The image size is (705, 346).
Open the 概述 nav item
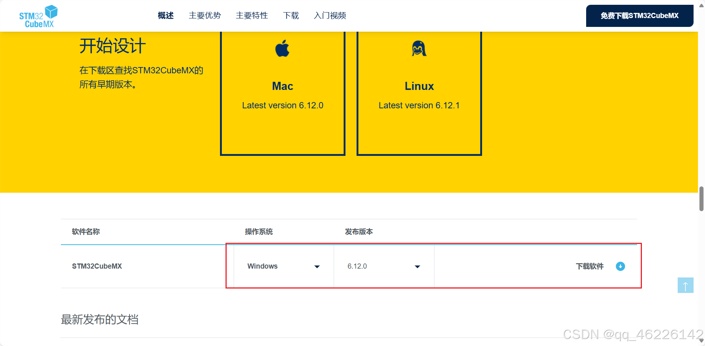[166, 15]
